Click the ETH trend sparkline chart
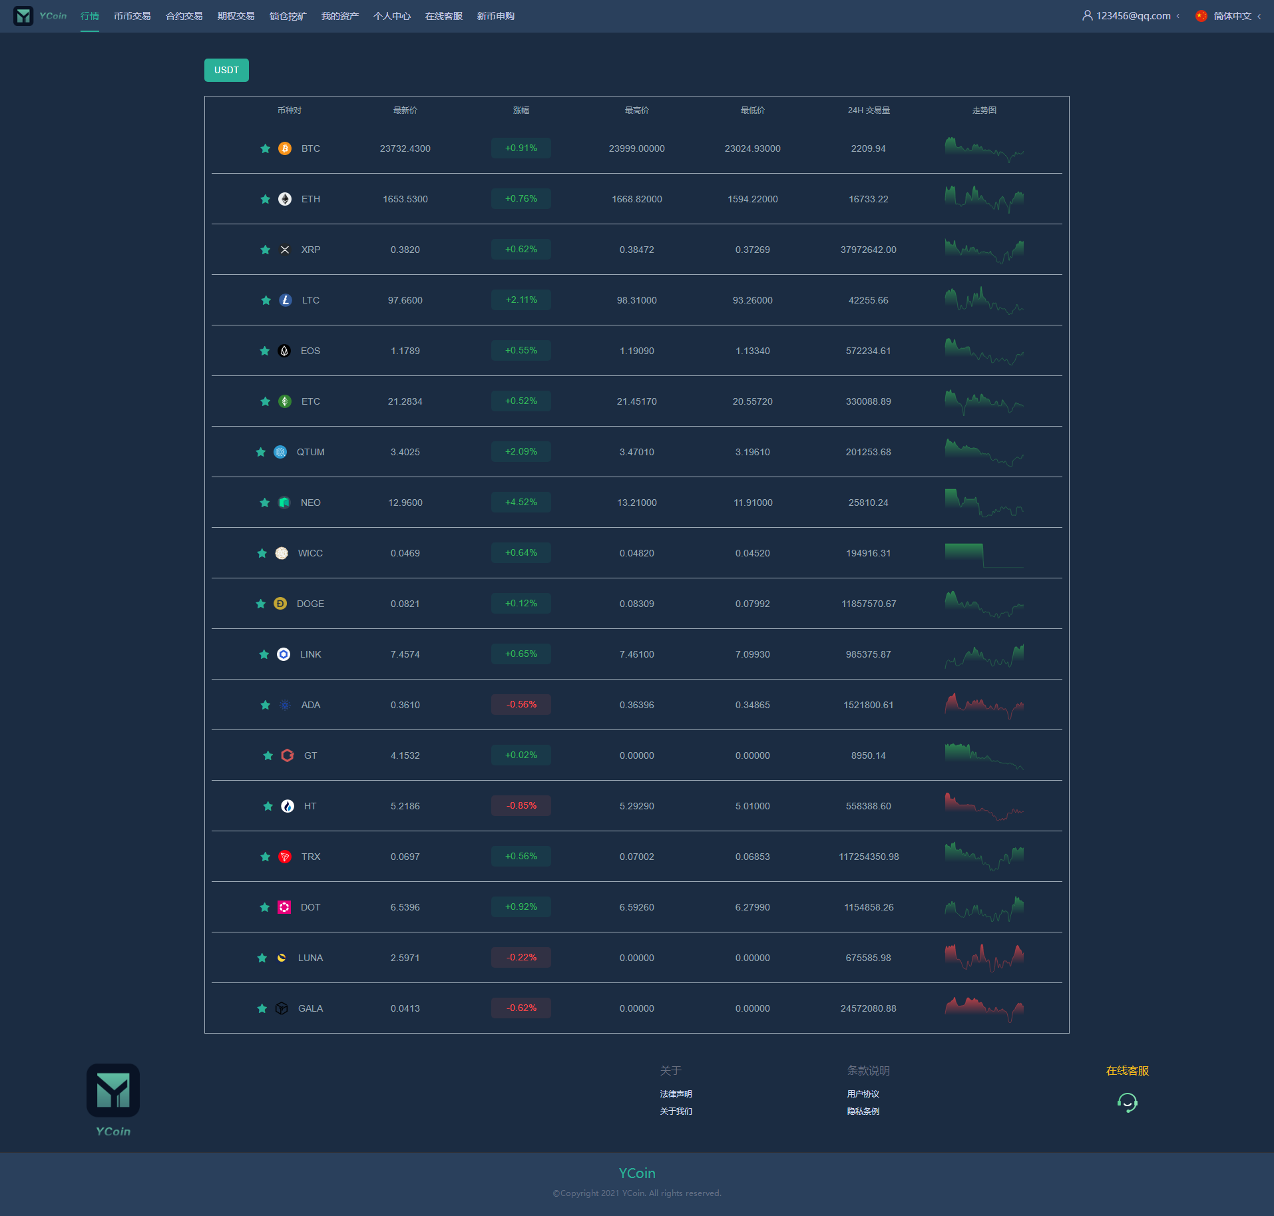 (x=984, y=199)
